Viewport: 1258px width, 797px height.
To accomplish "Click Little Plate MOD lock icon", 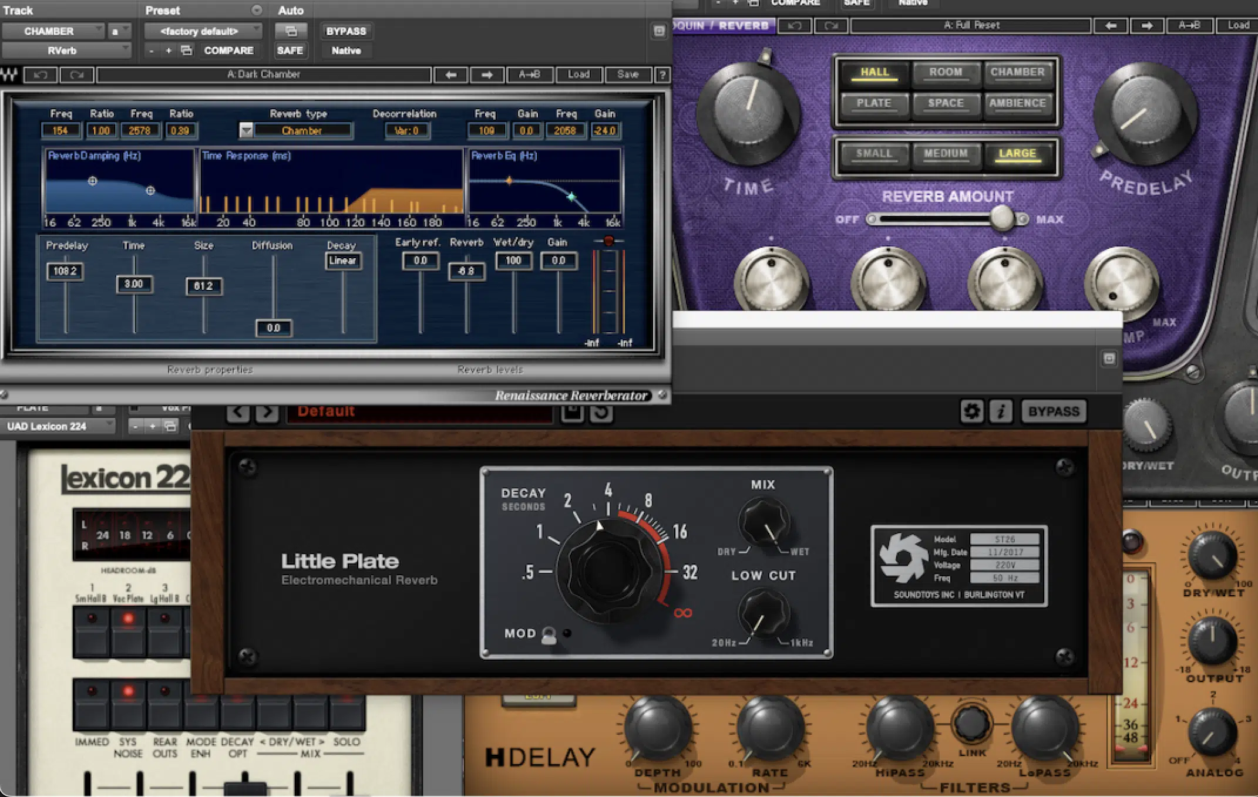I will pos(549,635).
